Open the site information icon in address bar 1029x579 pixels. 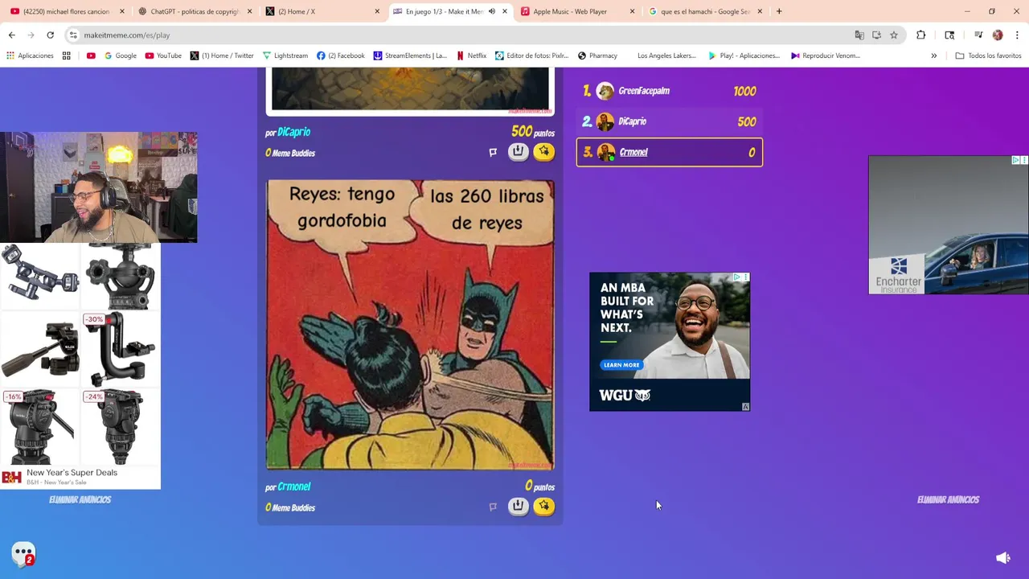pyautogui.click(x=73, y=35)
